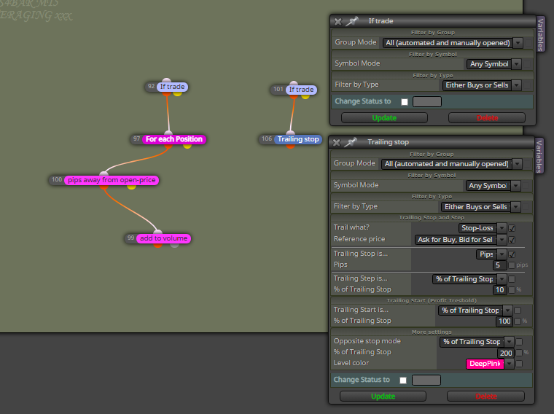Open Variables tab on If trade panel
554x414 pixels.
(541, 34)
